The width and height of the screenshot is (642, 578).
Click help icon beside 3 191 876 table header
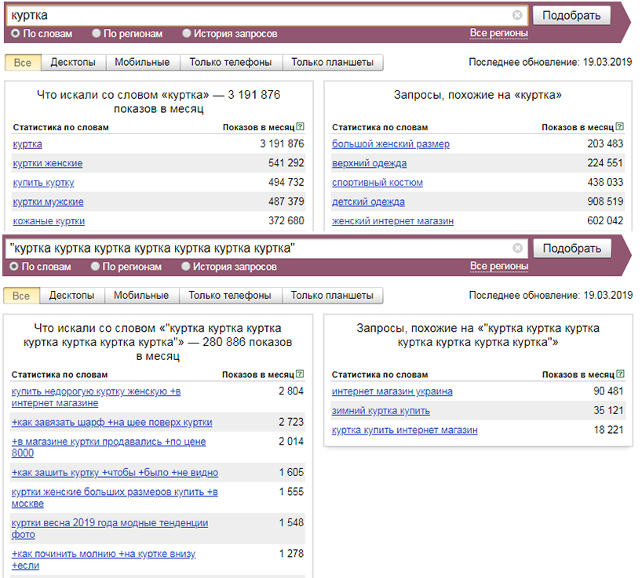click(x=301, y=127)
